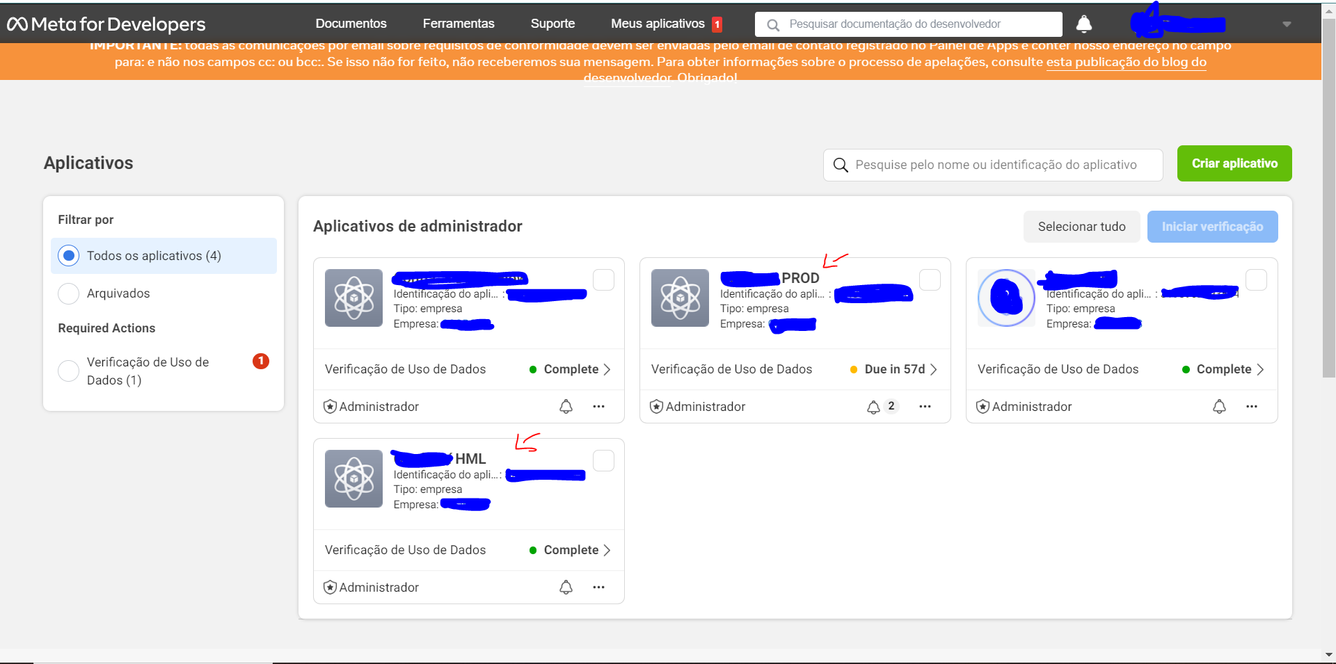Click Tipo: empresa on the PROD card
The height and width of the screenshot is (664, 1336).
[754, 309]
